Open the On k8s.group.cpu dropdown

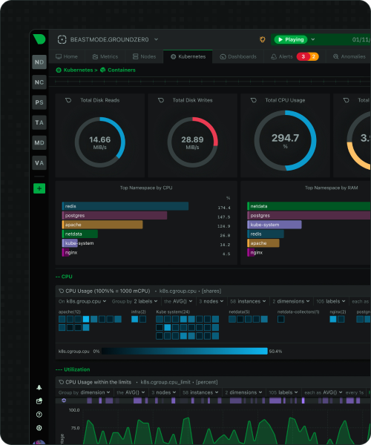82,301
